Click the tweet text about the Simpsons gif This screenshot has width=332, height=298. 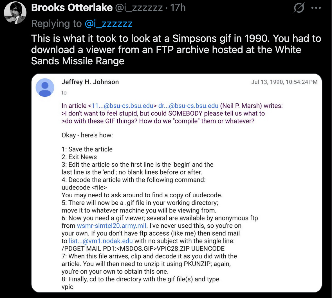click(176, 50)
